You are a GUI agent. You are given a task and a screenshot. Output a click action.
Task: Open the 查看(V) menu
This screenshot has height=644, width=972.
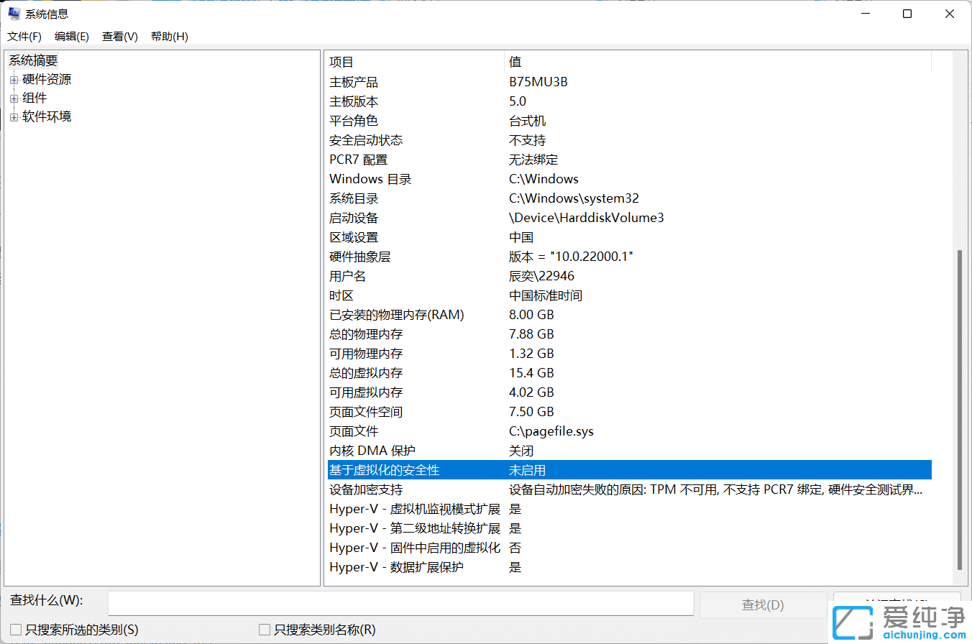120,37
